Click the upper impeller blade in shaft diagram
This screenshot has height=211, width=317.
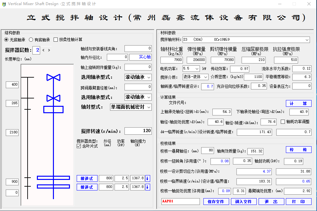point(53,178)
